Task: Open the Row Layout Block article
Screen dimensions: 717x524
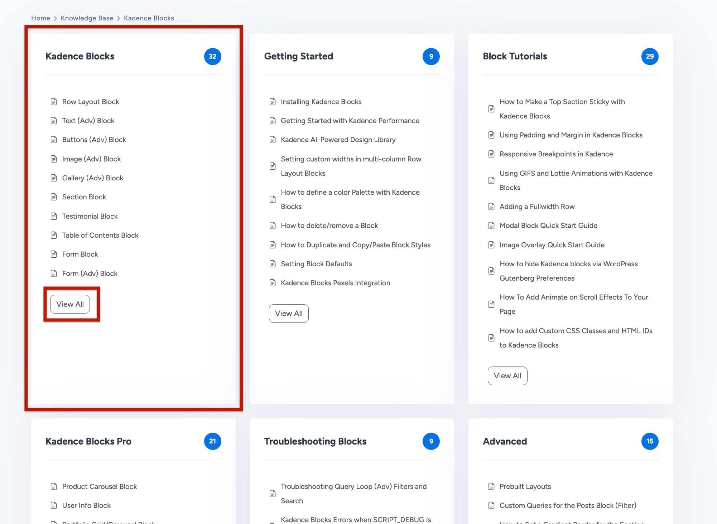Action: point(91,102)
